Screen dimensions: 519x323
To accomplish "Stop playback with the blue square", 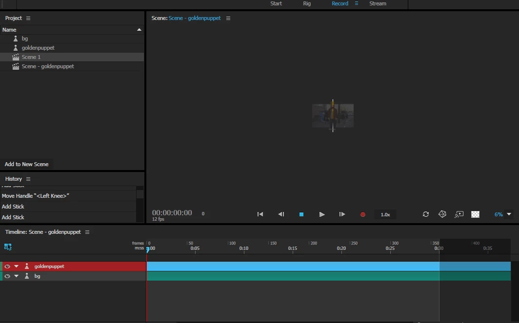I will 301,214.
